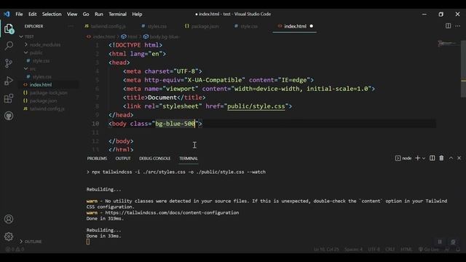
Task: Select the TERMINAL panel tab
Action: pos(189,159)
